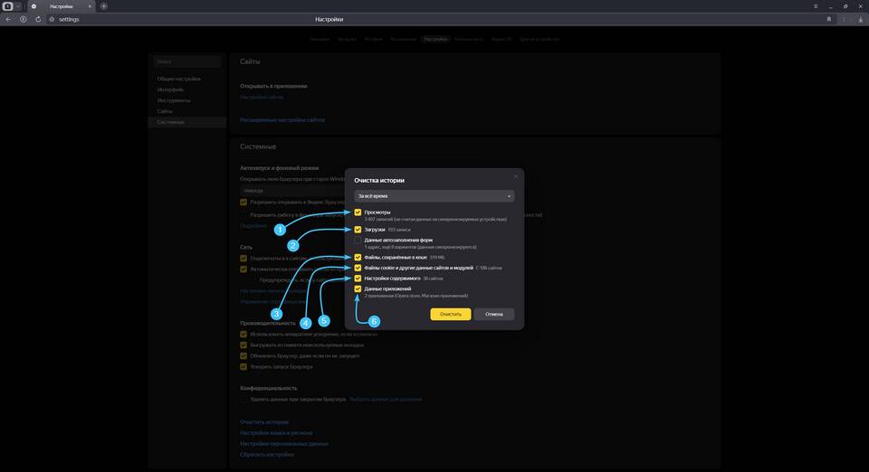Switch to the Закладки top navigation tab
Screen dimensions: 869x472
(x=320, y=39)
